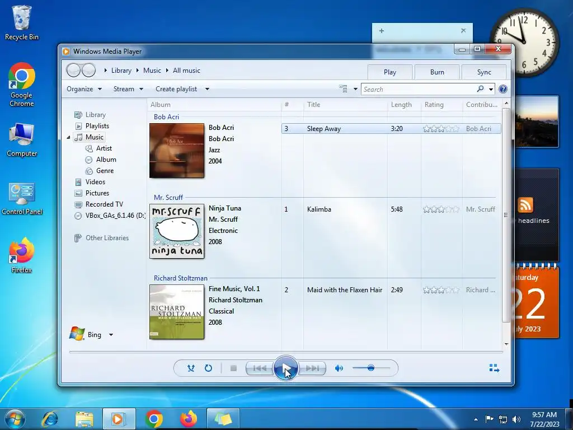Click the View options icon
Viewport: 573px width, 430px height.
pyautogui.click(x=343, y=88)
